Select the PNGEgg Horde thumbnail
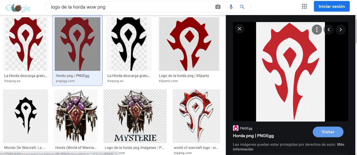Screen dimensions: 357x155 [x=78, y=44]
